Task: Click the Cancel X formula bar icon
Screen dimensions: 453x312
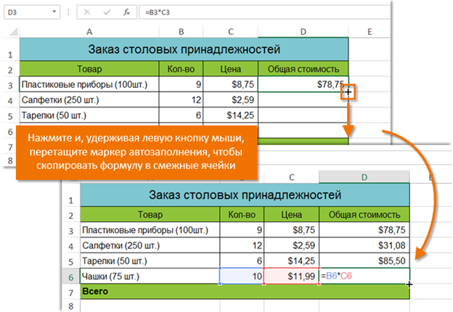Action: [87, 12]
